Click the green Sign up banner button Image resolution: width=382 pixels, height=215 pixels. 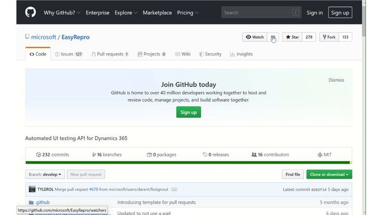pos(189,112)
